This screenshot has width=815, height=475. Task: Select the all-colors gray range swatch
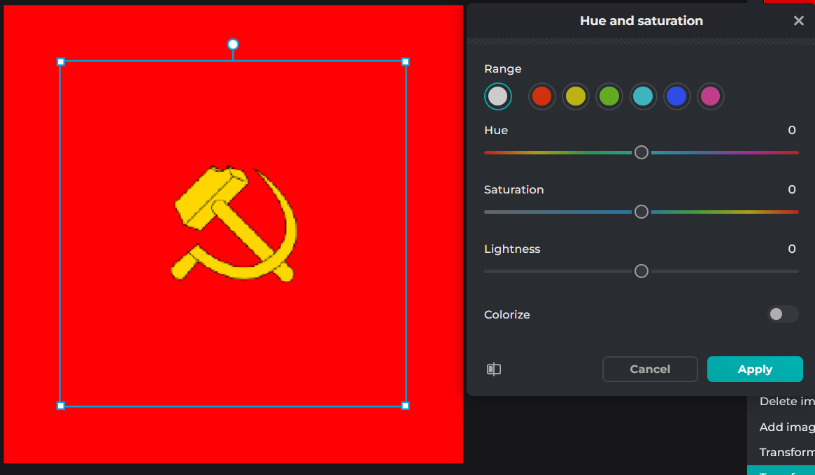[x=497, y=96]
